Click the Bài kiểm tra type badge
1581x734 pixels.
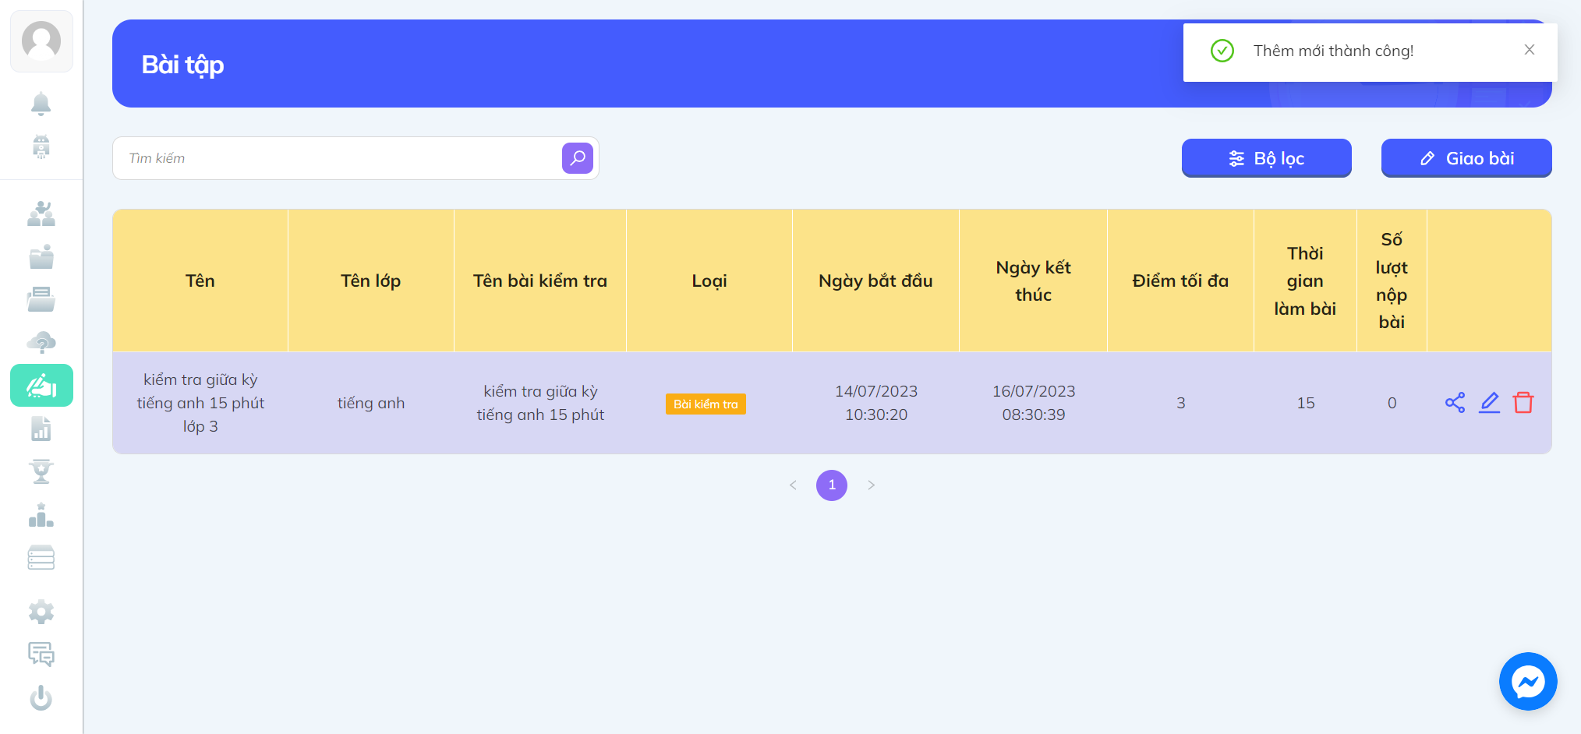pos(706,404)
